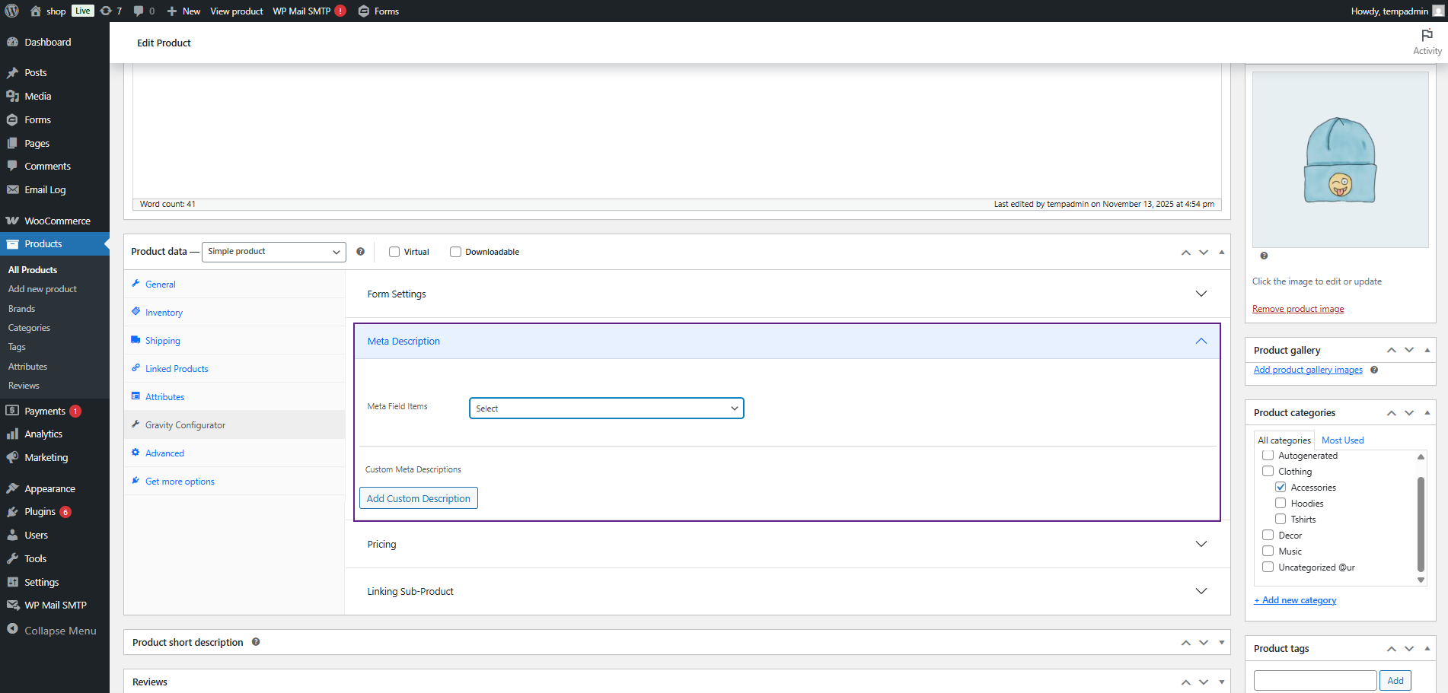Click the Remove product image link
Viewport: 1448px width, 693px height.
pos(1297,309)
